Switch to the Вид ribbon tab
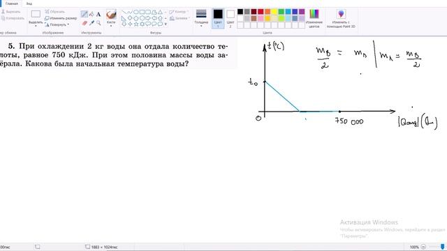The image size is (447, 251). pyautogui.click(x=29, y=3)
